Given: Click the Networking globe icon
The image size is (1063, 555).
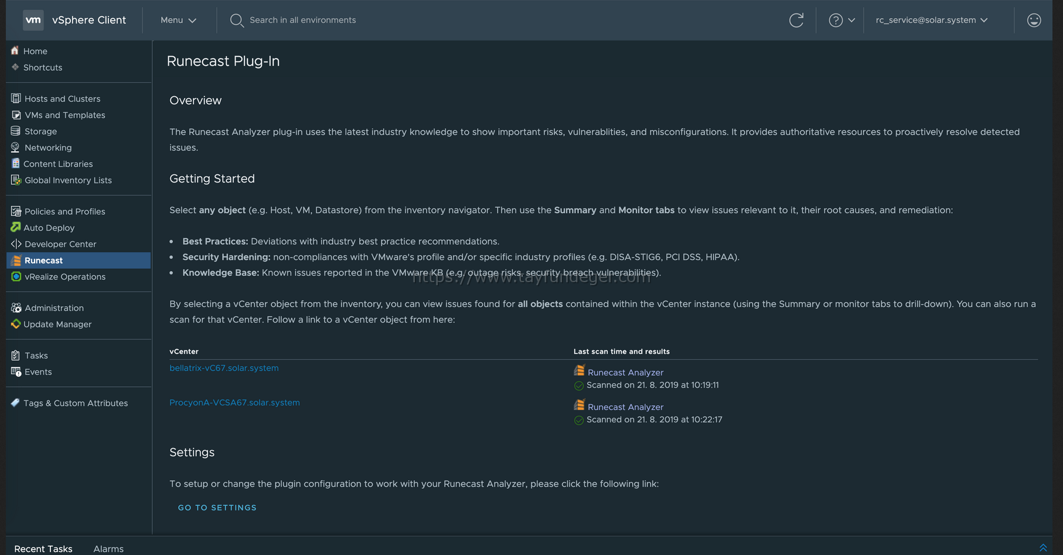Looking at the screenshot, I should [x=16, y=148].
